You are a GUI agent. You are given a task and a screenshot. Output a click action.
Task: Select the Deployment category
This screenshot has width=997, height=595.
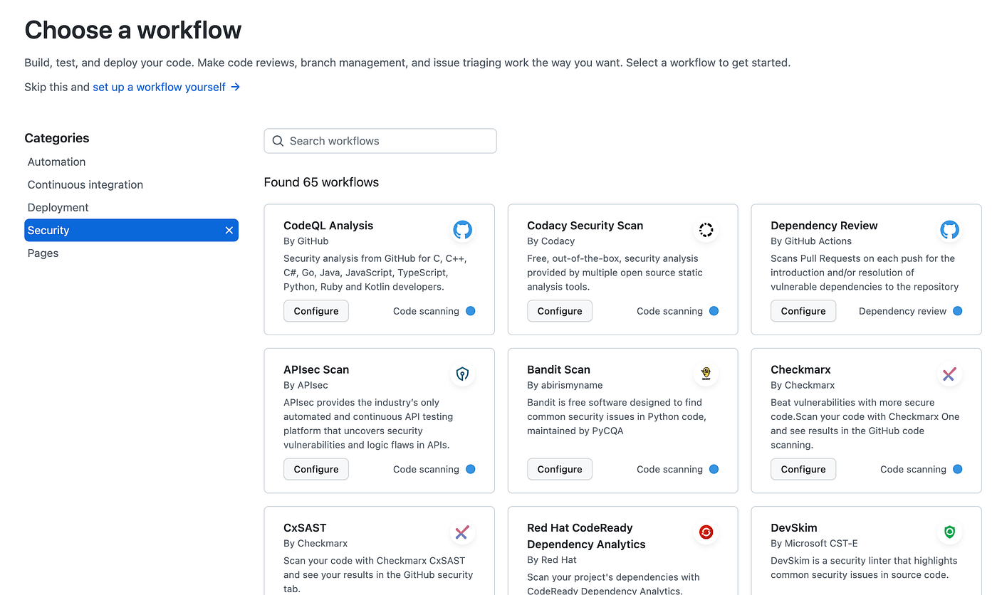point(58,207)
